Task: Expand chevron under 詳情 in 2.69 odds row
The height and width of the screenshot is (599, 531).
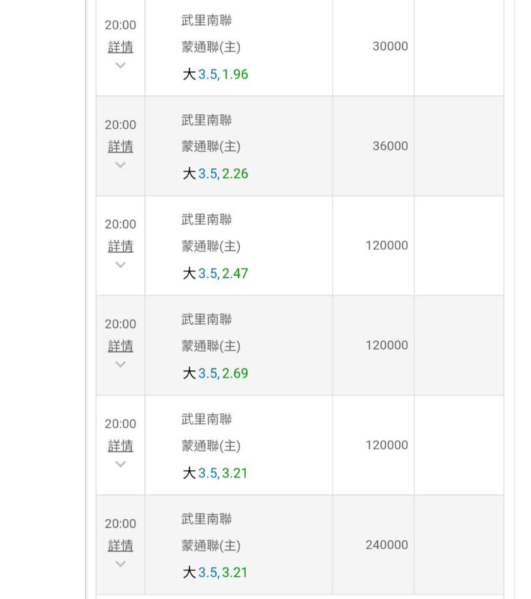Action: tap(120, 364)
